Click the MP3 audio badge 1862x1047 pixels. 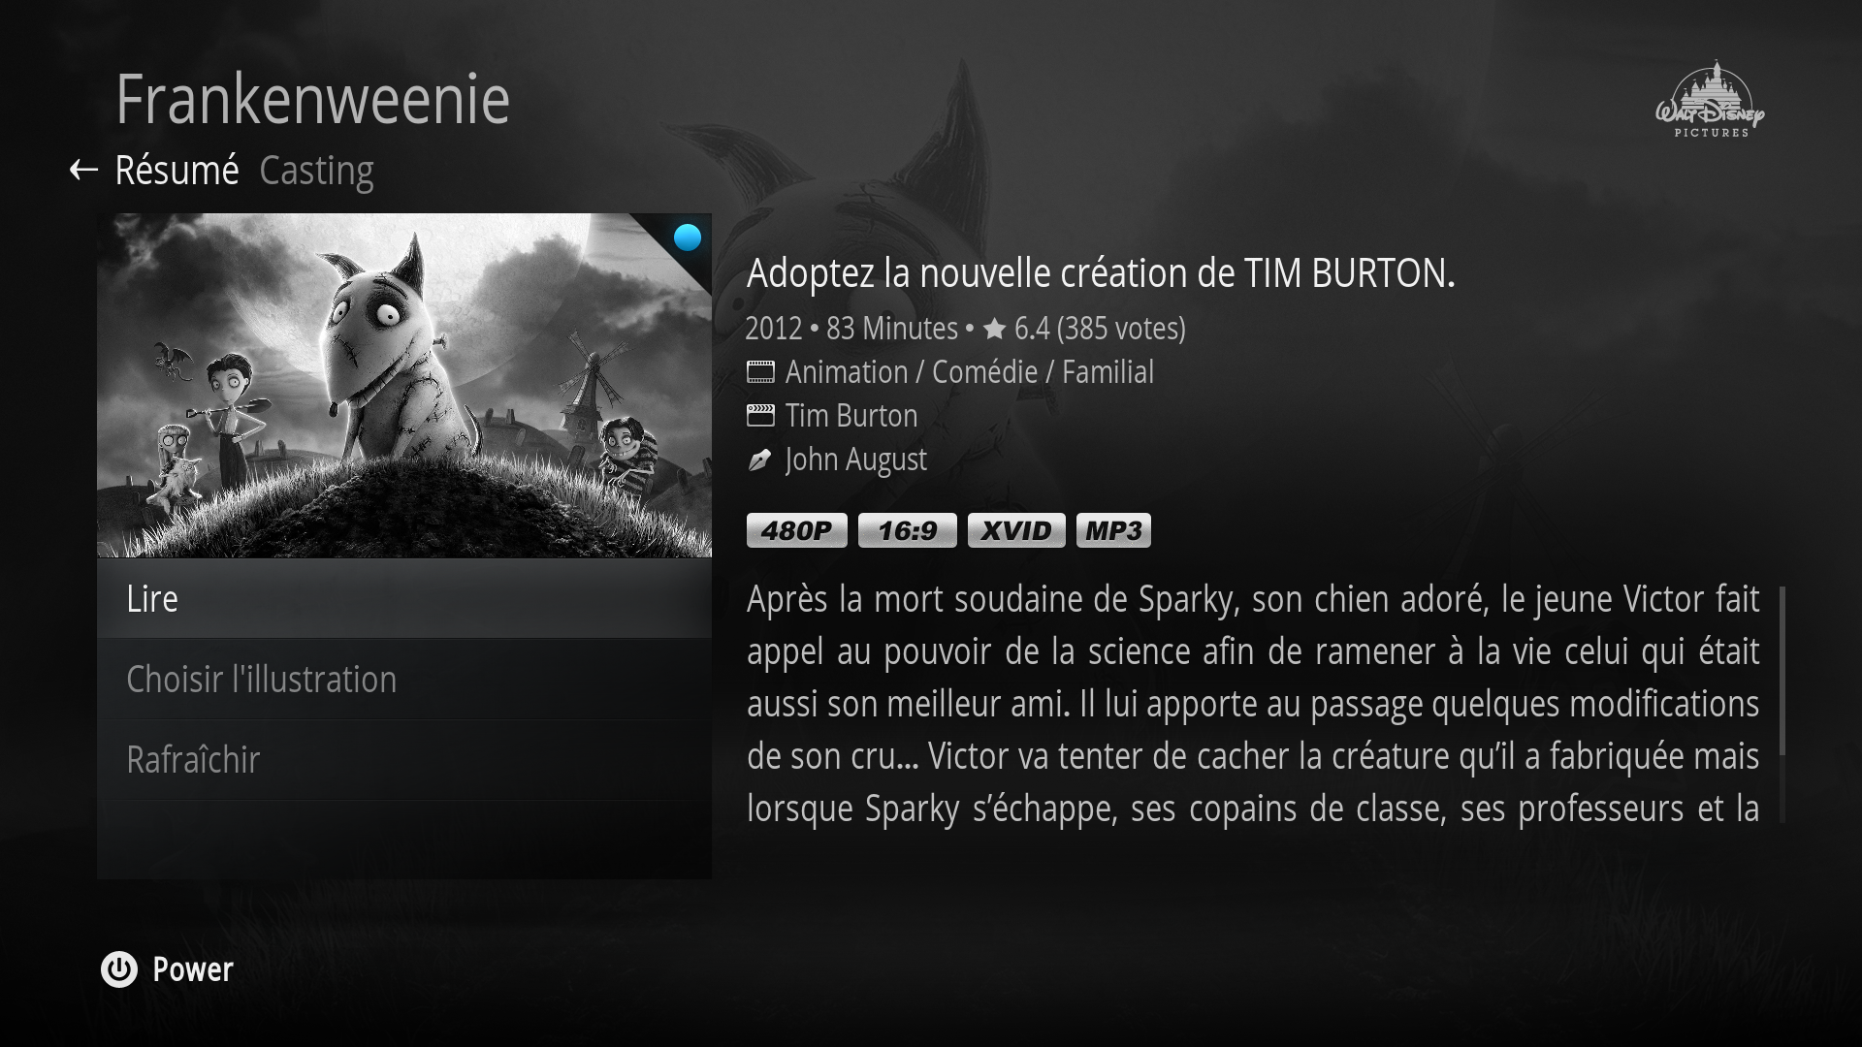click(x=1113, y=530)
